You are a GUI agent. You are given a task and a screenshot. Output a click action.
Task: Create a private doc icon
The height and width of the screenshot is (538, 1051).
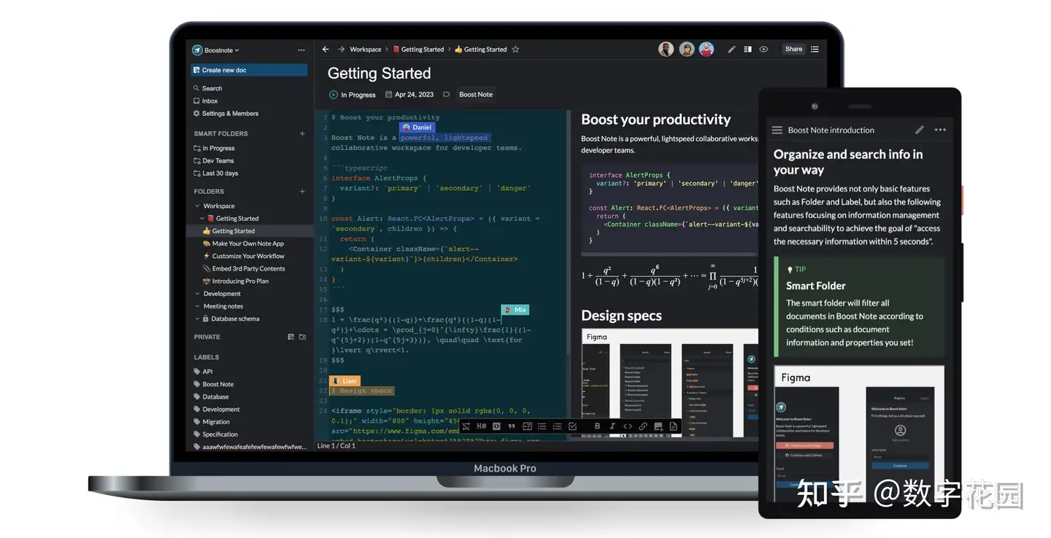click(290, 337)
